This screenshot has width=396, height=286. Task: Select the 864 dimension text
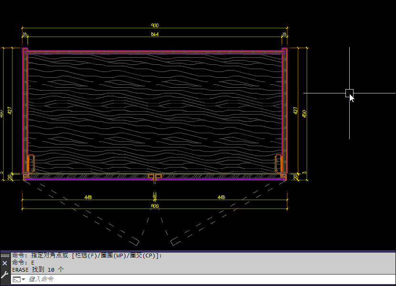pyautogui.click(x=155, y=34)
